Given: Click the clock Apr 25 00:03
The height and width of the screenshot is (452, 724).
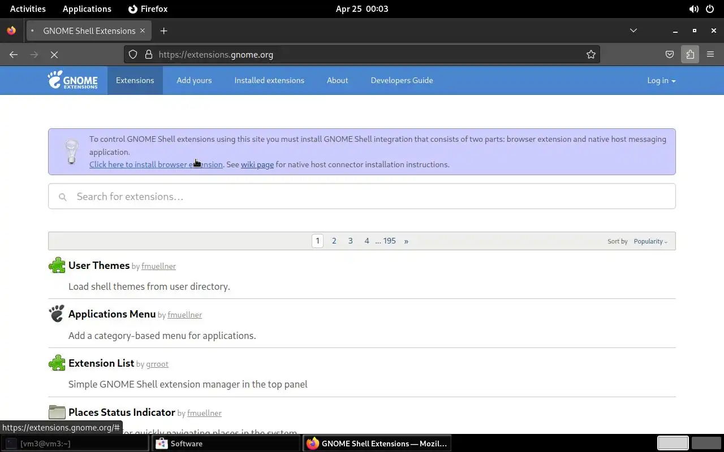Looking at the screenshot, I should (x=362, y=9).
